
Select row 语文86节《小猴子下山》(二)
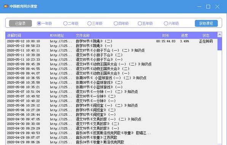coord(111,55)
